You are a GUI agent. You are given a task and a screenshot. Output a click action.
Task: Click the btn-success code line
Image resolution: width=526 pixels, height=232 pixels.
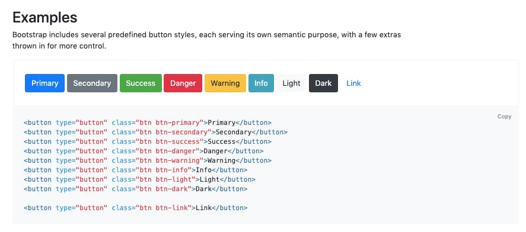pyautogui.click(x=148, y=141)
